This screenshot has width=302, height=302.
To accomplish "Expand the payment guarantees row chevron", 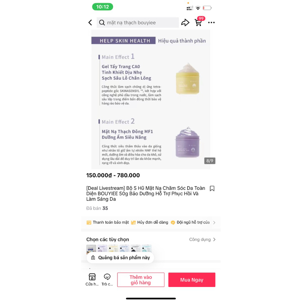I will pyautogui.click(x=214, y=222).
